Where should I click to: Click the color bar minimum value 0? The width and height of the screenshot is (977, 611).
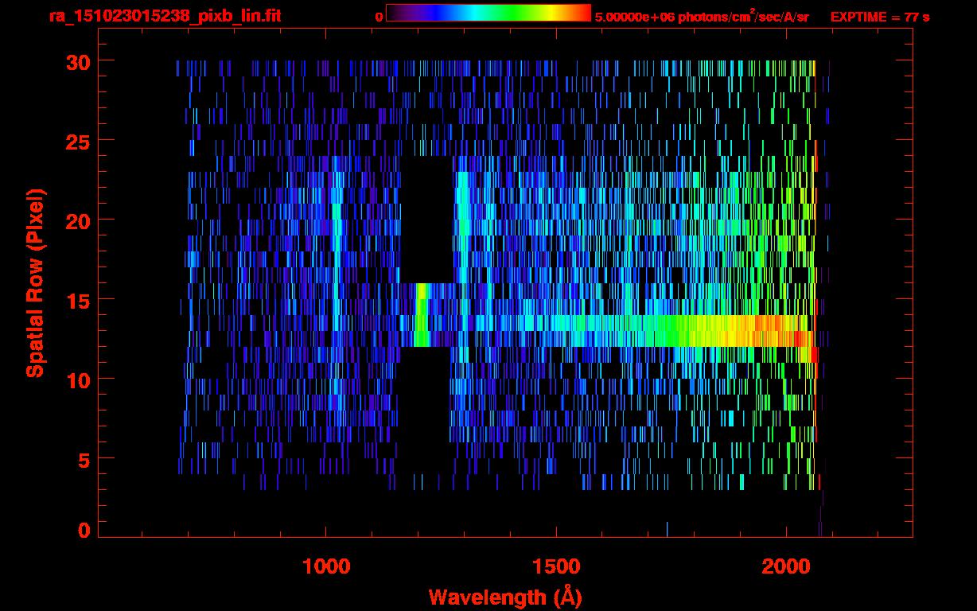pos(379,17)
